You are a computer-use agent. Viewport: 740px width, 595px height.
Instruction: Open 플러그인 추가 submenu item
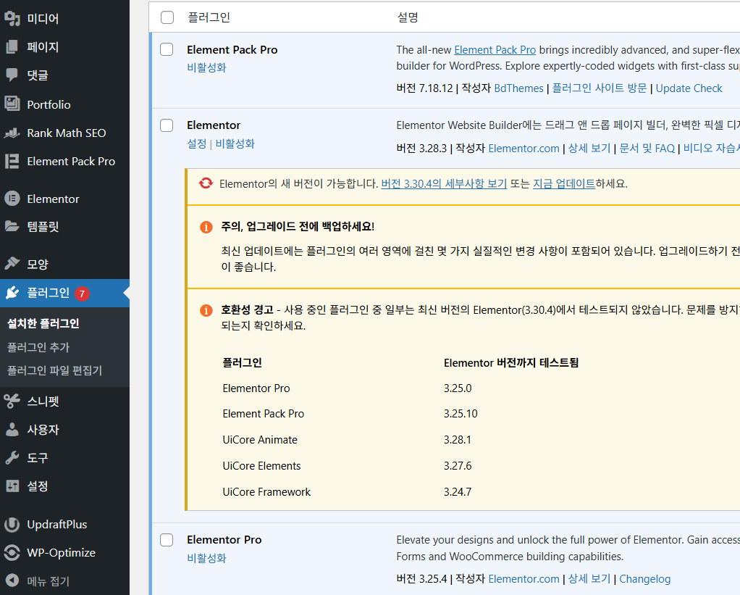click(38, 347)
